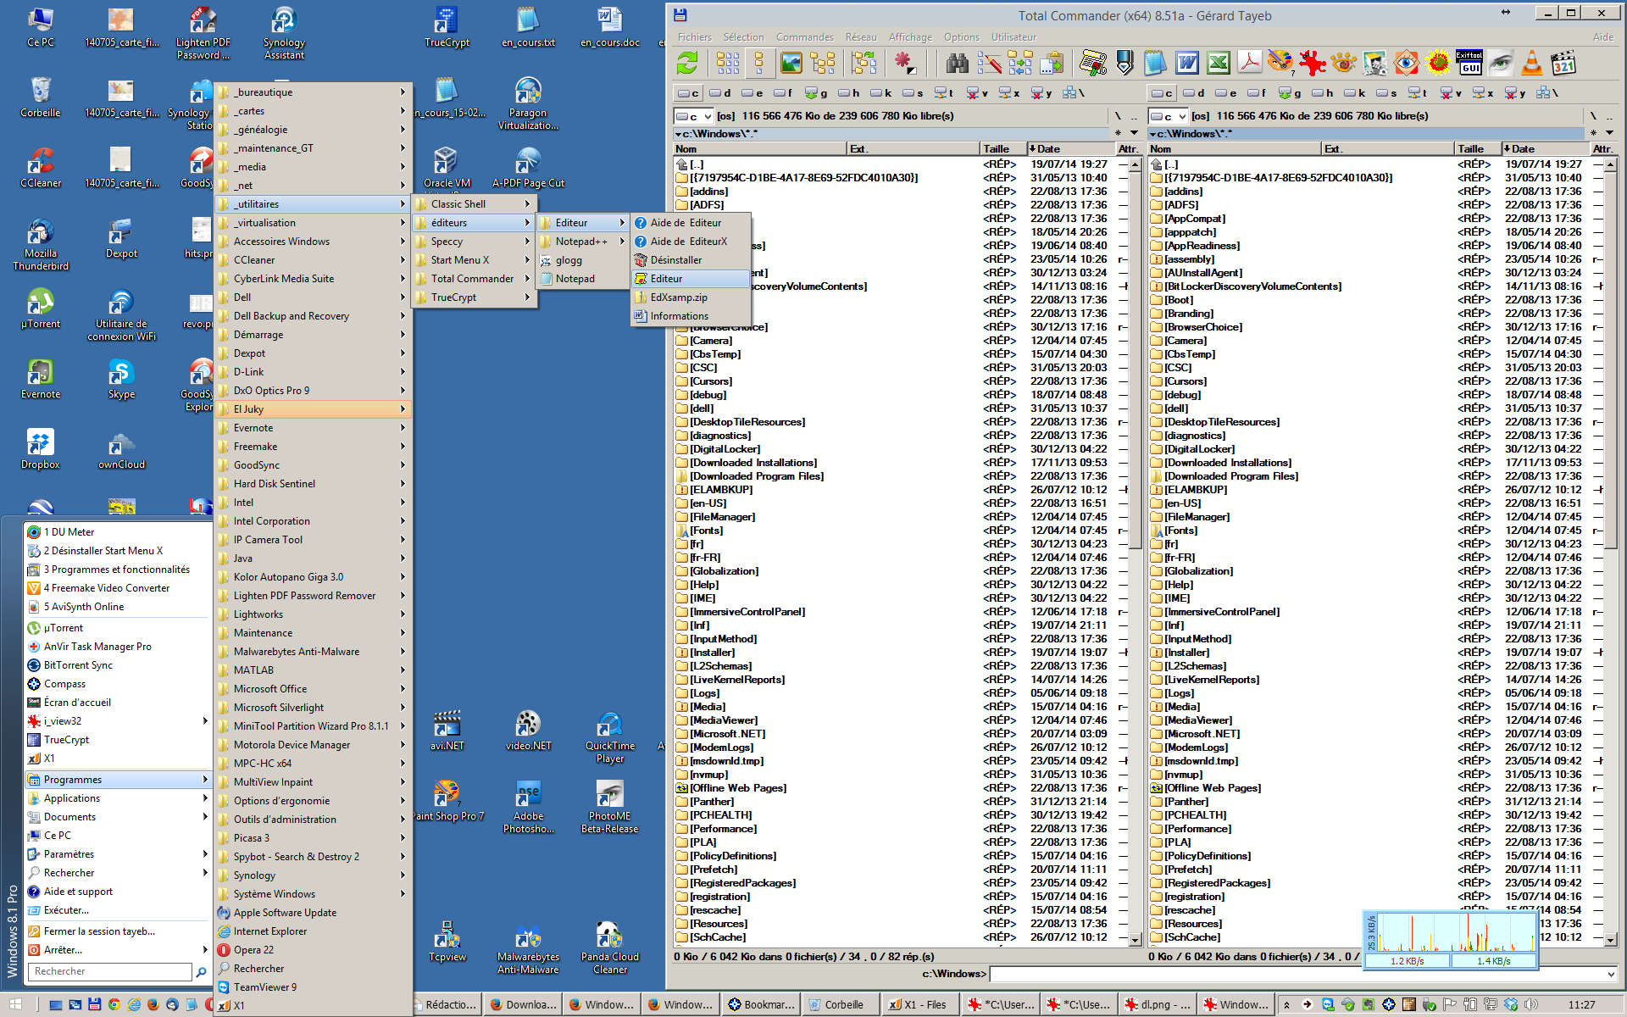Open the Commandes menu
The width and height of the screenshot is (1627, 1017).
pos(804,37)
